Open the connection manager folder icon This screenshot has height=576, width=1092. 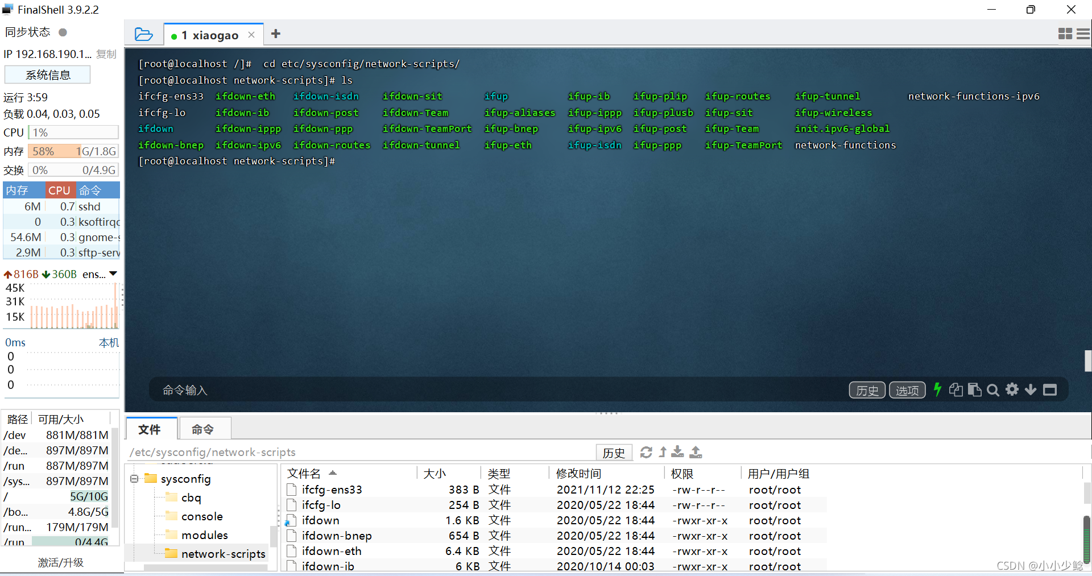[x=143, y=35]
